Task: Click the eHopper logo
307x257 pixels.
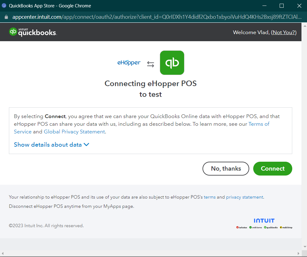Action: pos(129,63)
